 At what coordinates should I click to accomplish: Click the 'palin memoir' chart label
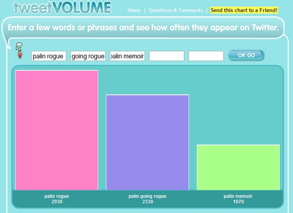coord(238,196)
